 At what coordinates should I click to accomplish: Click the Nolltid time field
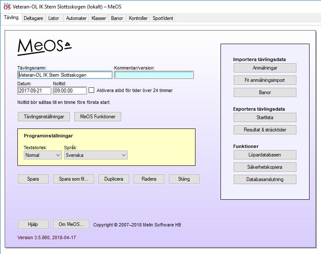coord(70,90)
